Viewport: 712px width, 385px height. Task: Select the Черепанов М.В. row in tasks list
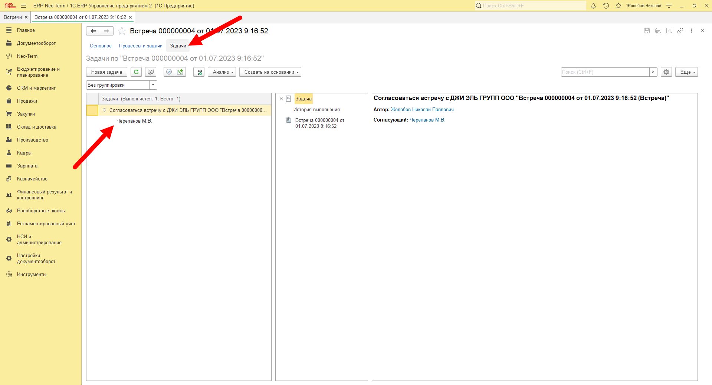point(134,121)
